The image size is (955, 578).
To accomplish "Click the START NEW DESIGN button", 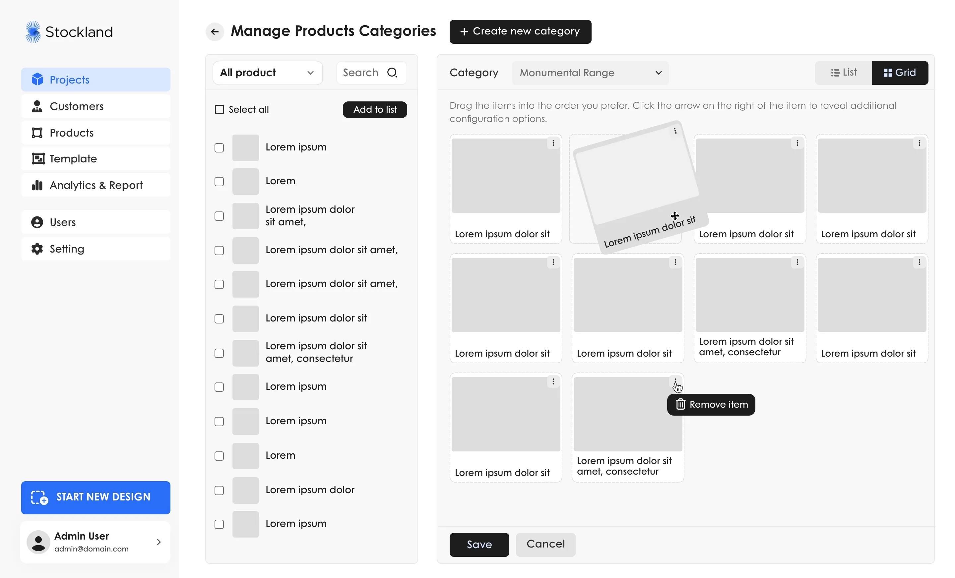I will [x=96, y=497].
